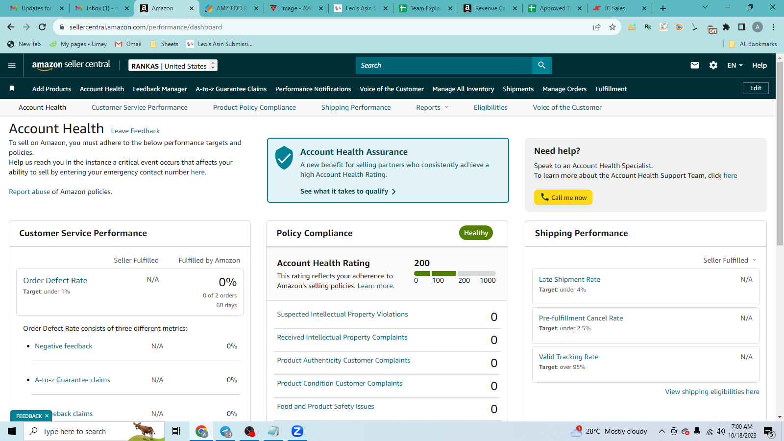Viewport: 784px width, 441px height.
Task: Expand the Reports dropdown menu
Action: 432,107
